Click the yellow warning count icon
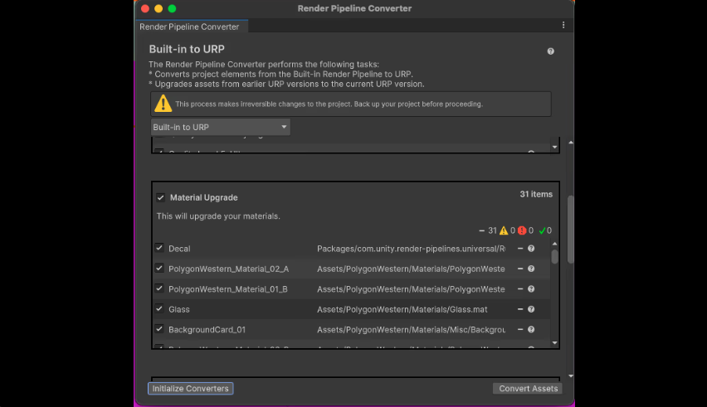707x407 pixels. click(x=504, y=230)
